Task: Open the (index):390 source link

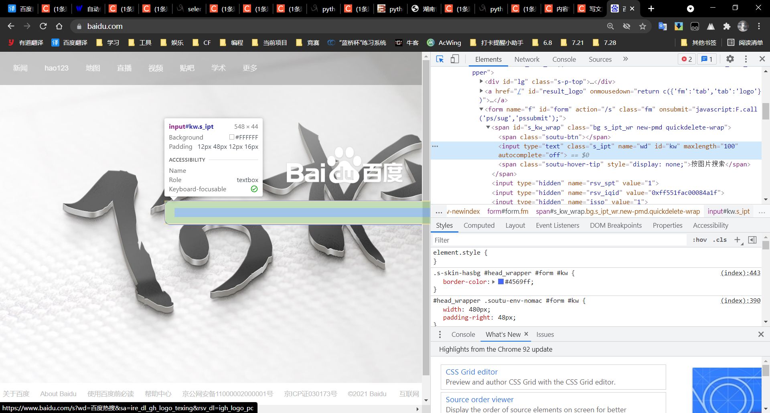Action: [x=740, y=300]
